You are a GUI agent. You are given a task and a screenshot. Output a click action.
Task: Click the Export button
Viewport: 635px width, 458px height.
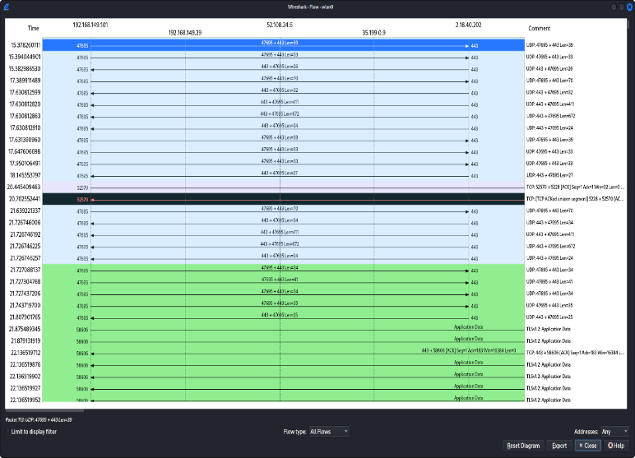click(559, 446)
